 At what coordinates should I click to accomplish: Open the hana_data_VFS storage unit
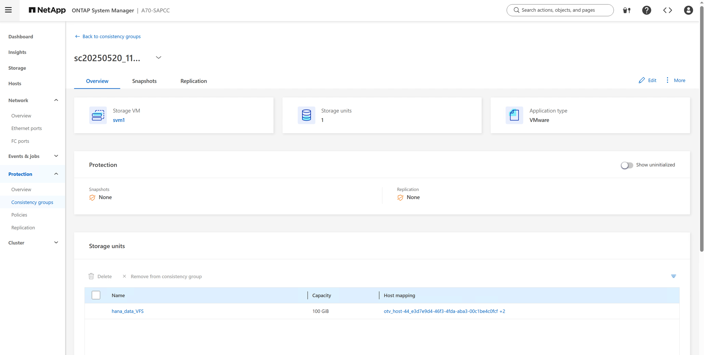[x=128, y=311]
